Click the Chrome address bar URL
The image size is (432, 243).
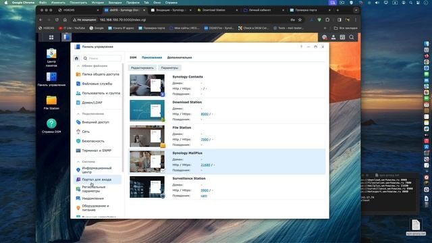pyautogui.click(x=123, y=20)
